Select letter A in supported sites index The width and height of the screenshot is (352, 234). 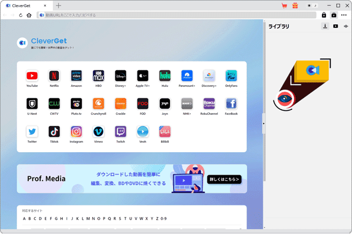click(24, 219)
